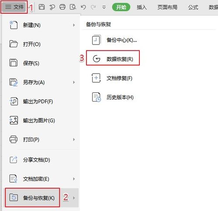Screen dimensions: 218x211
Task: Choose 文档修复(F) in submenu
Action: 119,78
